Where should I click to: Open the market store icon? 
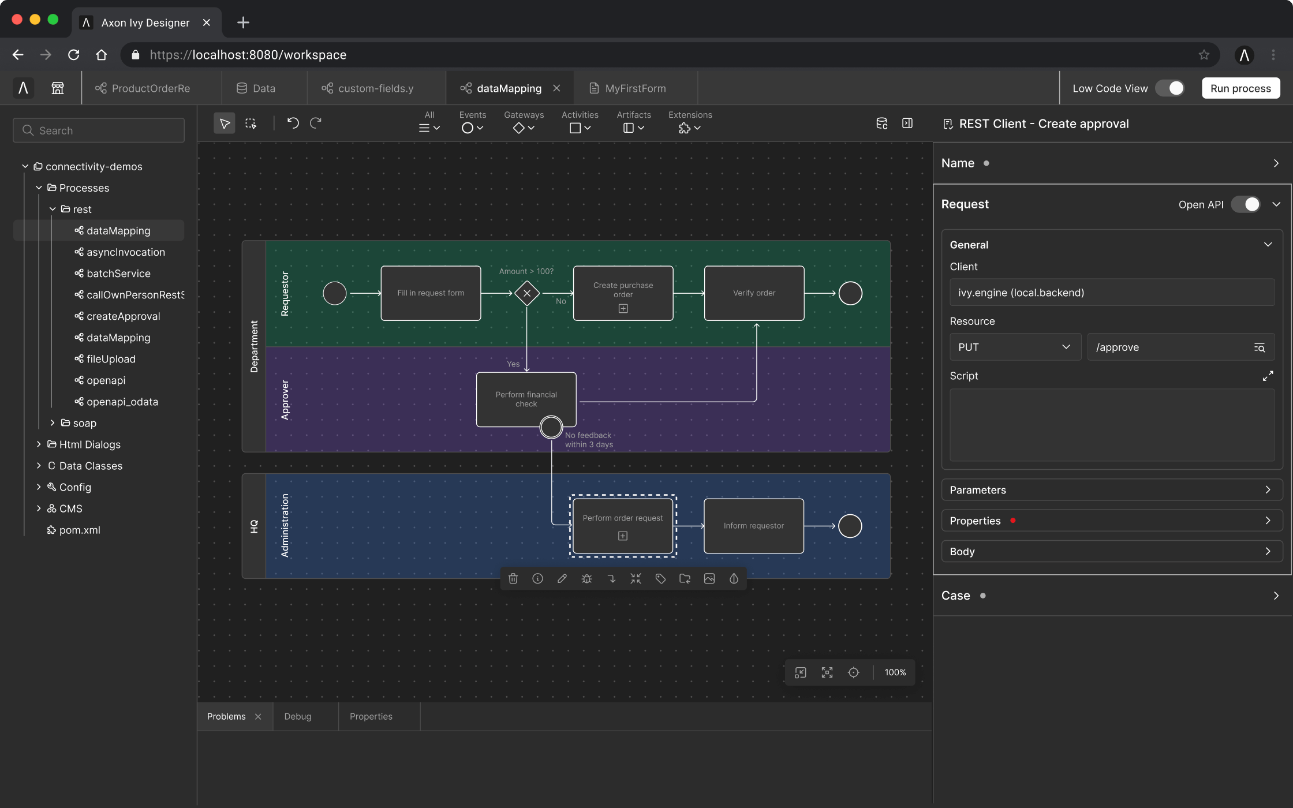click(58, 88)
